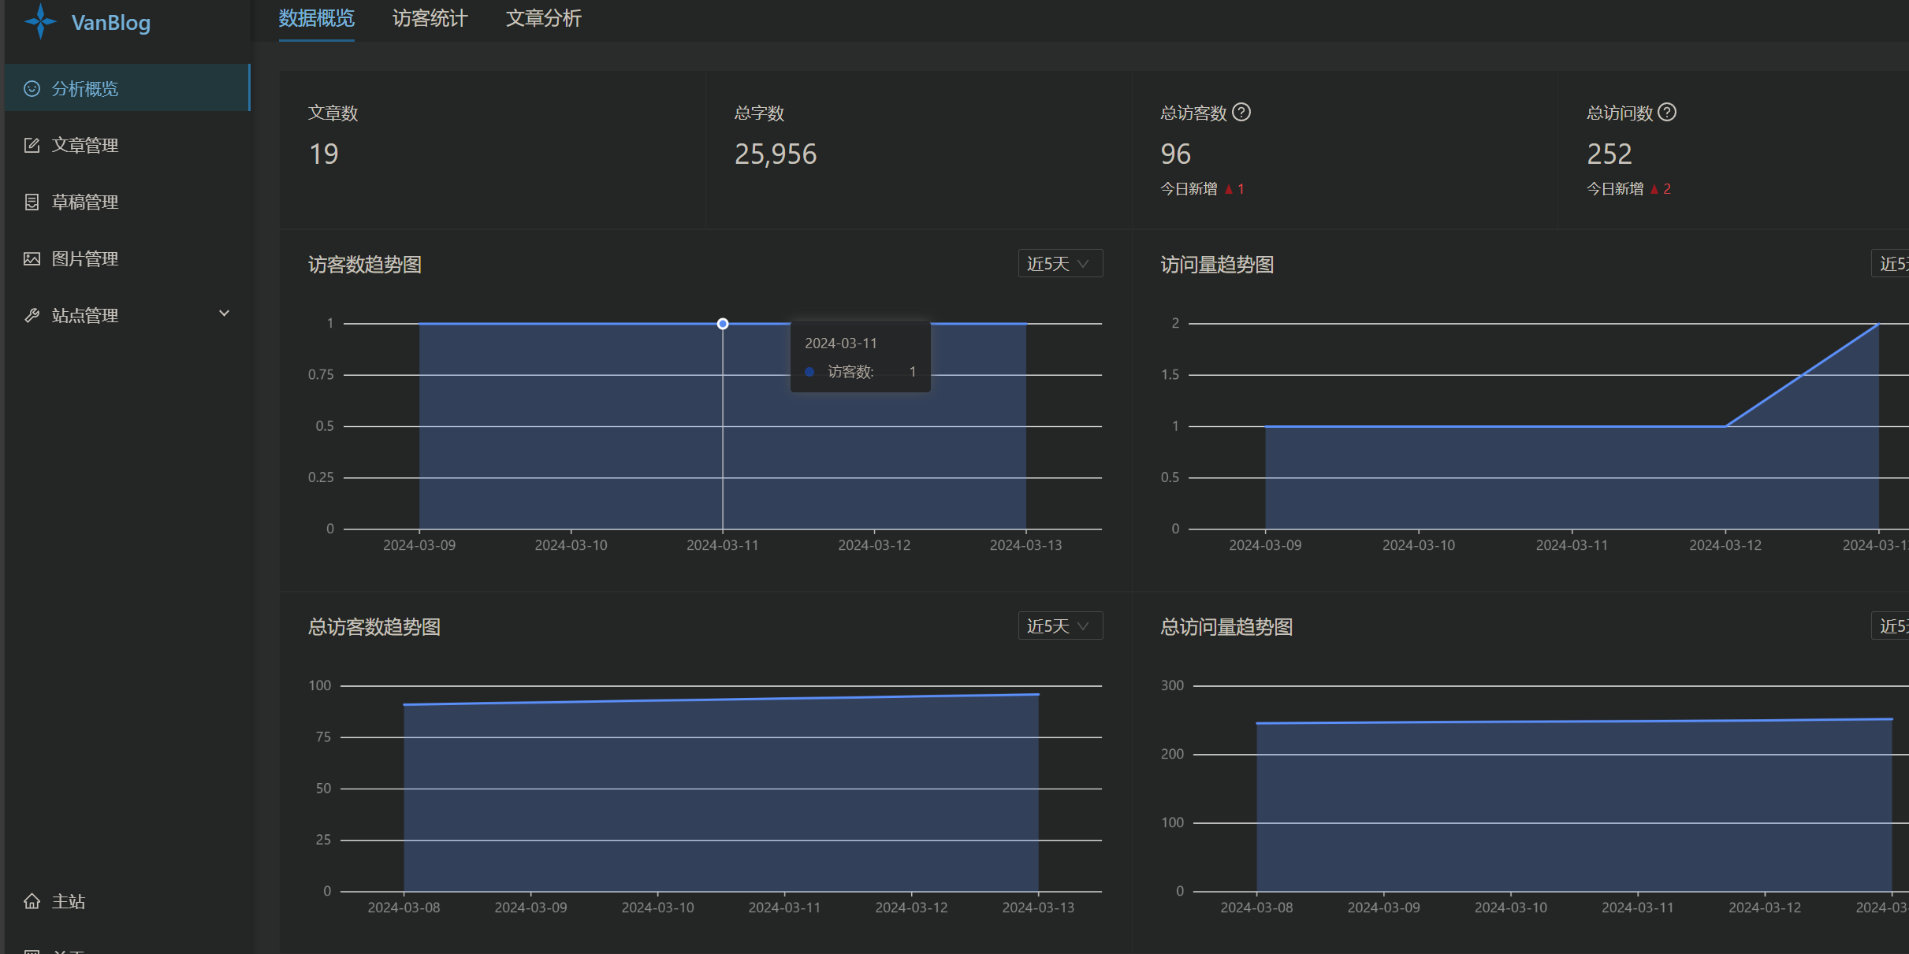Click 2024-03-08 axis label in 总访客数趋势图

pos(404,908)
